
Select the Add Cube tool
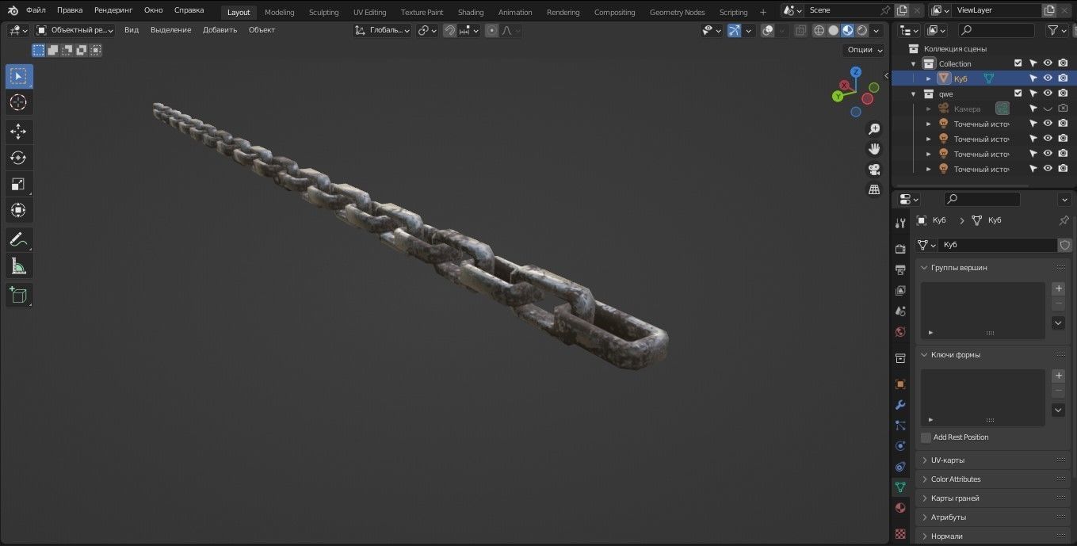(x=18, y=295)
